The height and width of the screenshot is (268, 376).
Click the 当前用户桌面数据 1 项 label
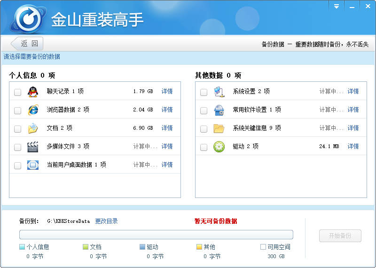(76, 165)
